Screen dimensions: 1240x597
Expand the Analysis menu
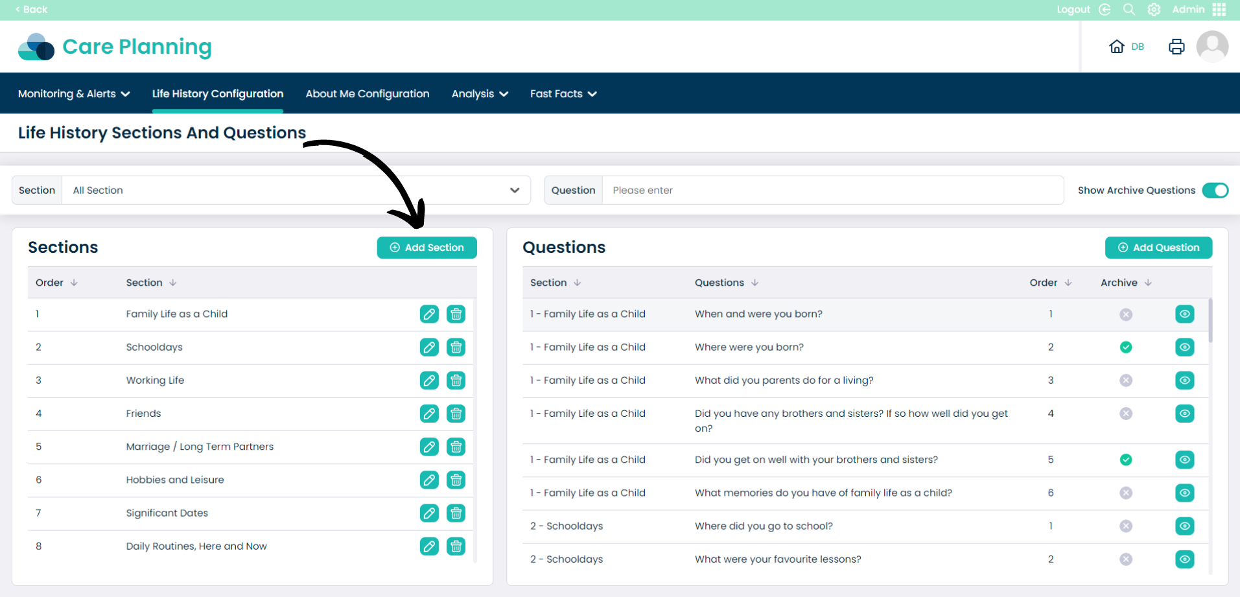(480, 94)
